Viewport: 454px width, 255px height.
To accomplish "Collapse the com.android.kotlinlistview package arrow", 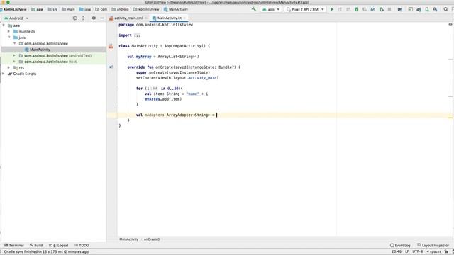I will tap(14, 43).
